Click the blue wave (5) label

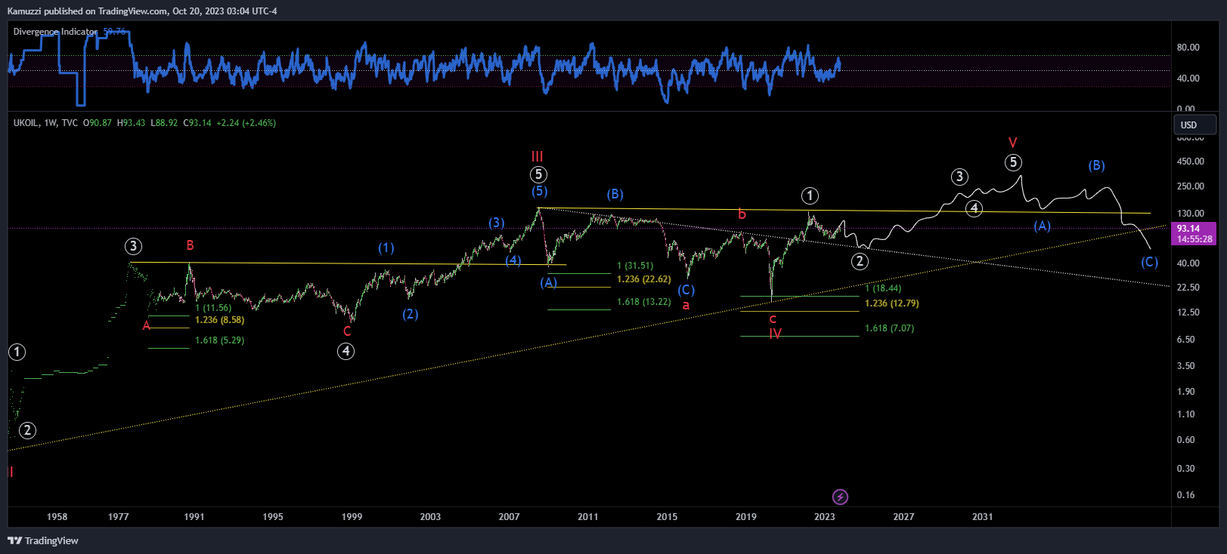(539, 191)
